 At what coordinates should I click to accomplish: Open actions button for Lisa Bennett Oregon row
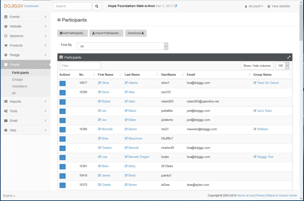coord(62,157)
